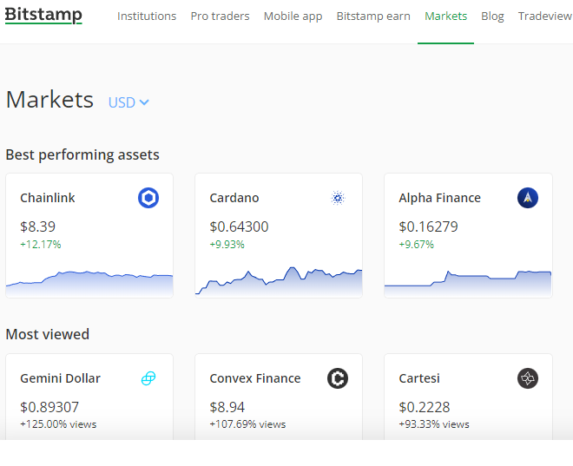Click the Chainlink price chart
Screen dimensions: 573x466
(89, 283)
